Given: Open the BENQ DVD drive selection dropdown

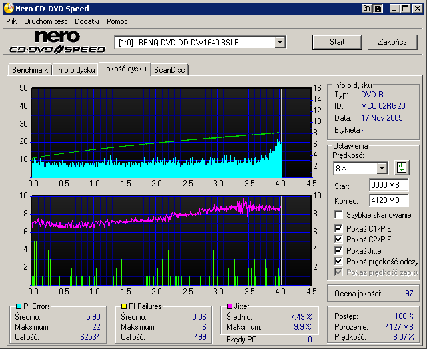Looking at the screenshot, I should [x=280, y=43].
